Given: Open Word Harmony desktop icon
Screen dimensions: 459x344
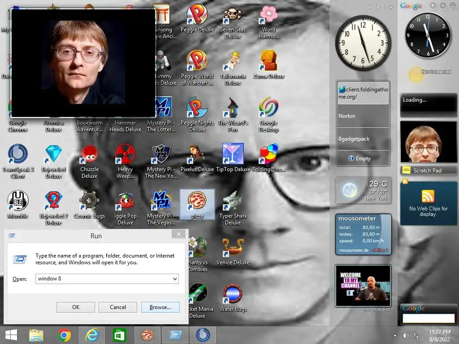Looking at the screenshot, I should pos(268,22).
